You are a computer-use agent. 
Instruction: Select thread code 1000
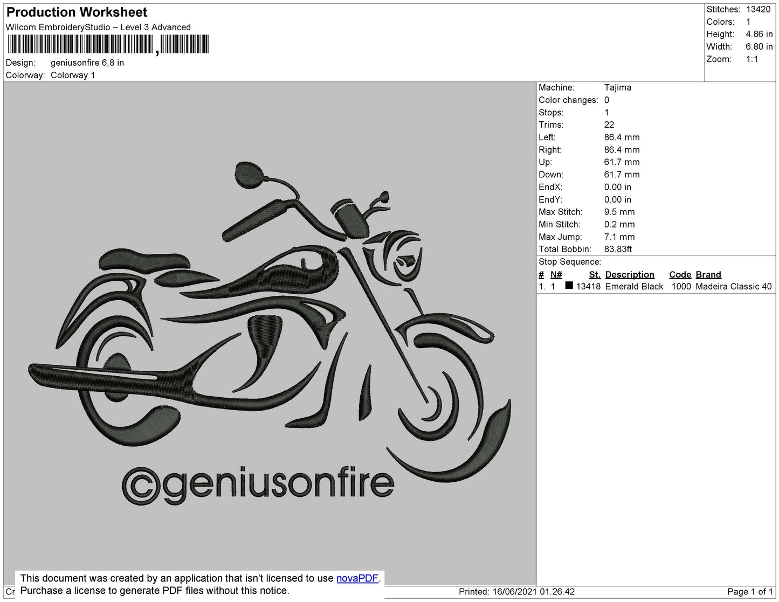[x=681, y=286]
